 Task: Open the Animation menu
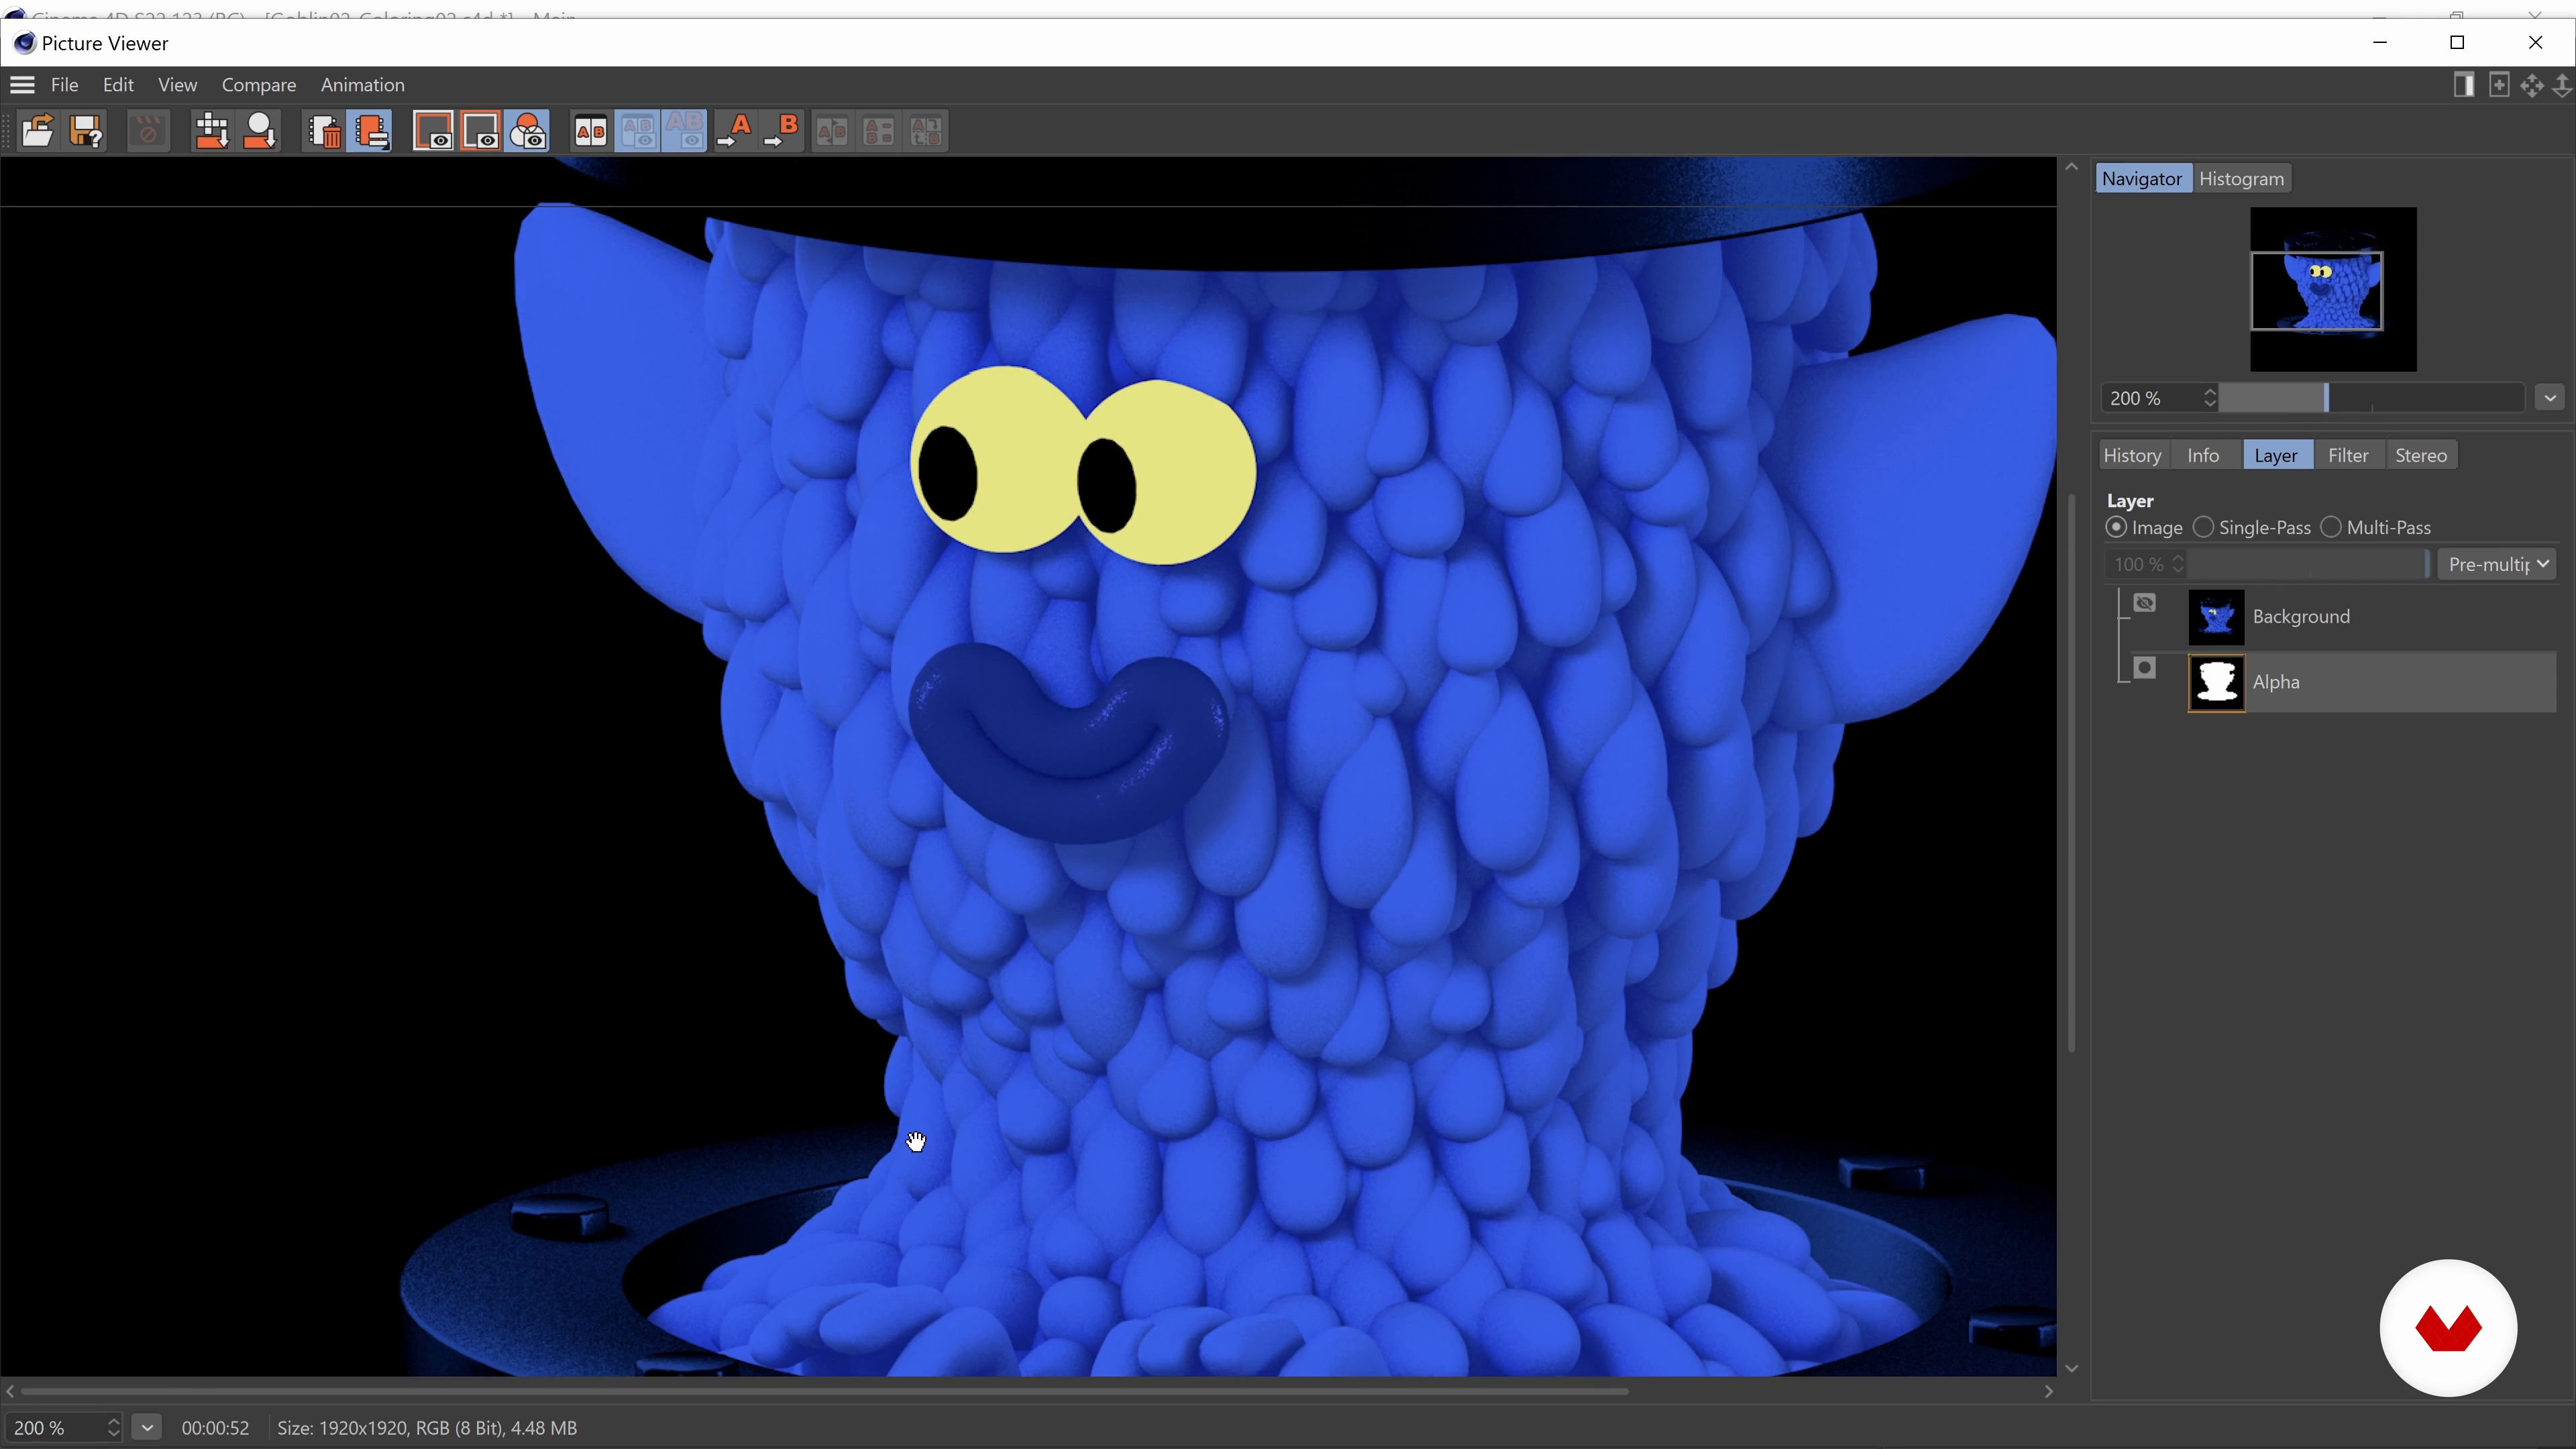(x=362, y=85)
